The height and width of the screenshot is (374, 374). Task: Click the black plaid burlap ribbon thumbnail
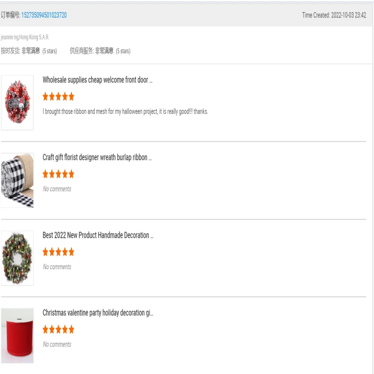(17, 180)
